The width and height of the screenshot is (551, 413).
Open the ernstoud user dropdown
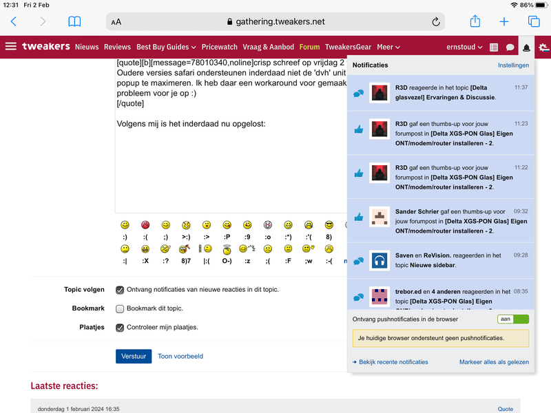coord(464,47)
